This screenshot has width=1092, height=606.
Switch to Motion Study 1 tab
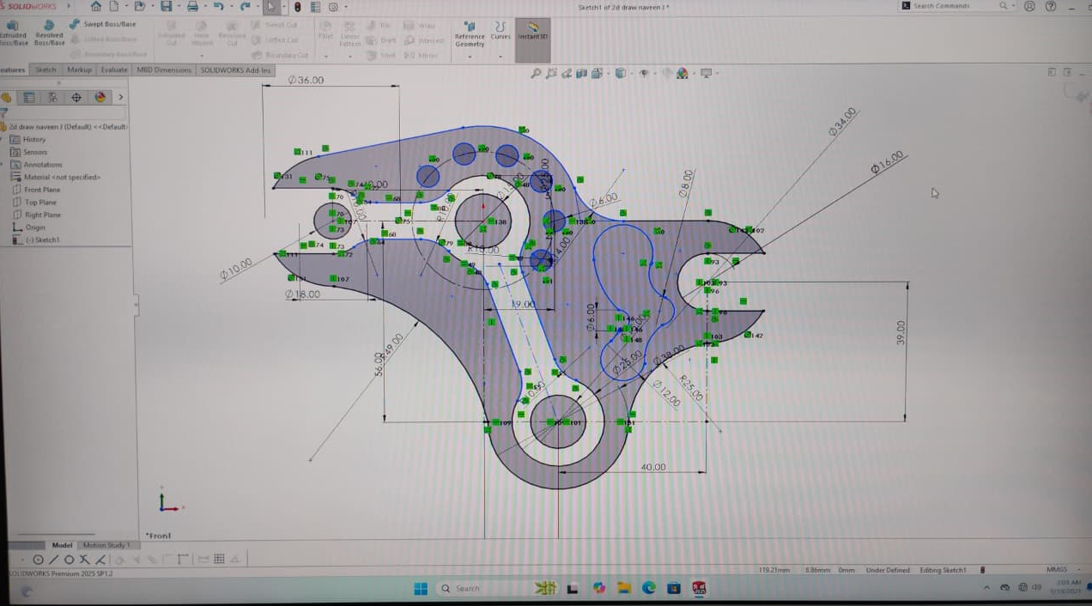click(x=106, y=545)
